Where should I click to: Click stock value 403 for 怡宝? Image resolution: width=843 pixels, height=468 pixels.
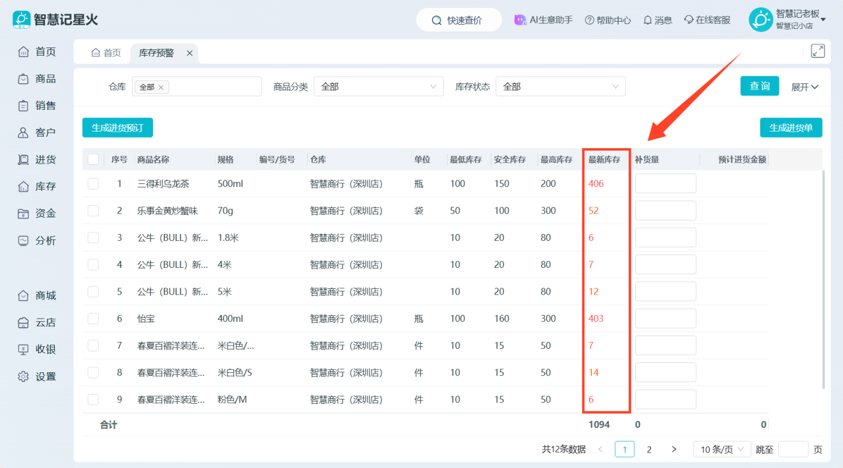[x=596, y=319]
